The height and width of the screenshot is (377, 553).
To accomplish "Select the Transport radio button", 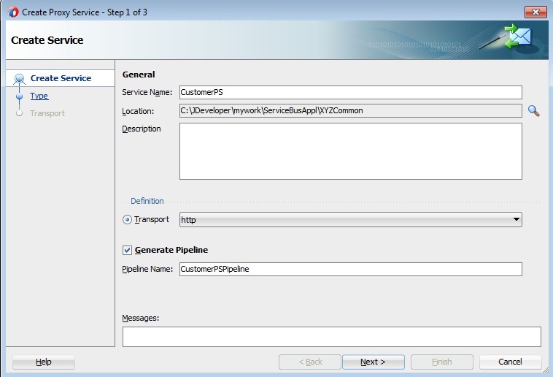I will [x=128, y=220].
